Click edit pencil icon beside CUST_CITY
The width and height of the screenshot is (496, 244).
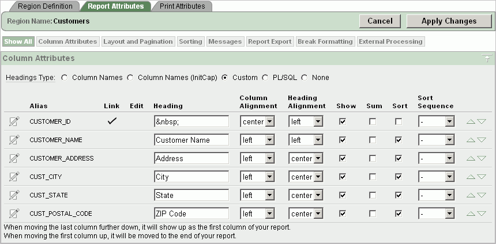click(x=14, y=177)
